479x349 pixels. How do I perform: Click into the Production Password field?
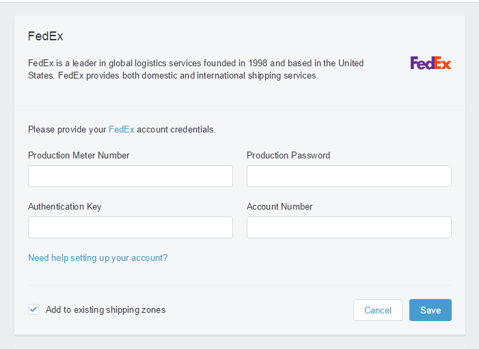[x=348, y=176]
